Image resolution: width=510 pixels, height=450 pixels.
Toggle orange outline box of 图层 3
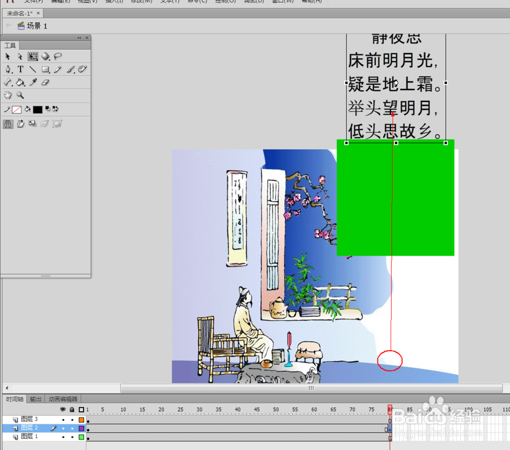tap(81, 420)
